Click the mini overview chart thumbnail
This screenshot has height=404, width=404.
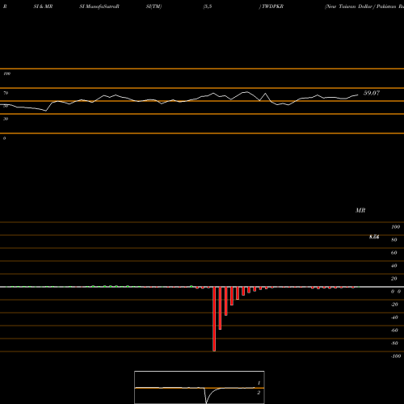point(200,387)
